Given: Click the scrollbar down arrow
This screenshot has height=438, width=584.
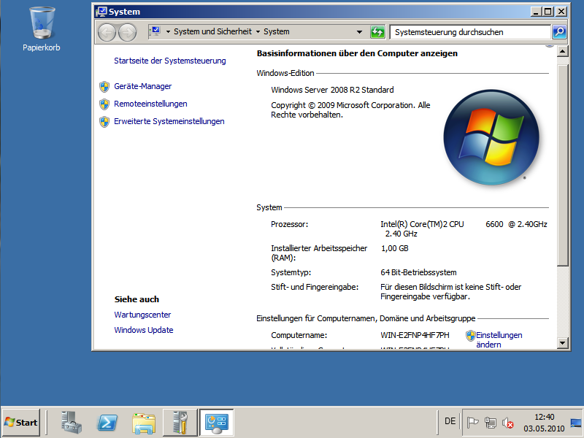Looking at the screenshot, I should pos(562,342).
